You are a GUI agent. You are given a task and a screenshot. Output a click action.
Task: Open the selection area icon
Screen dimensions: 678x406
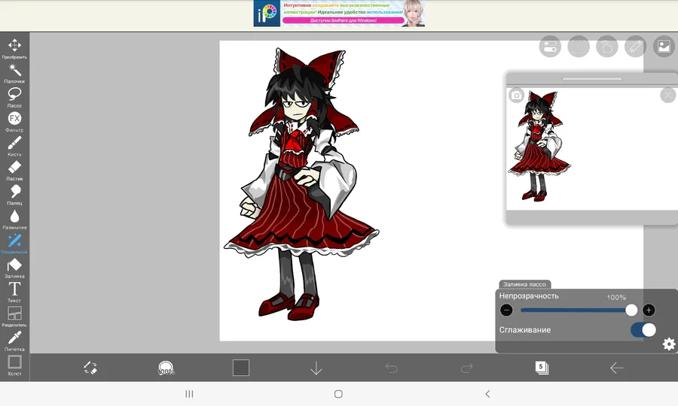[x=579, y=46]
